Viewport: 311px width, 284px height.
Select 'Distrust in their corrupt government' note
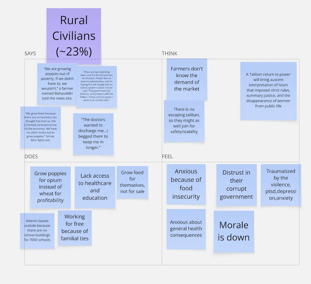(x=236, y=185)
